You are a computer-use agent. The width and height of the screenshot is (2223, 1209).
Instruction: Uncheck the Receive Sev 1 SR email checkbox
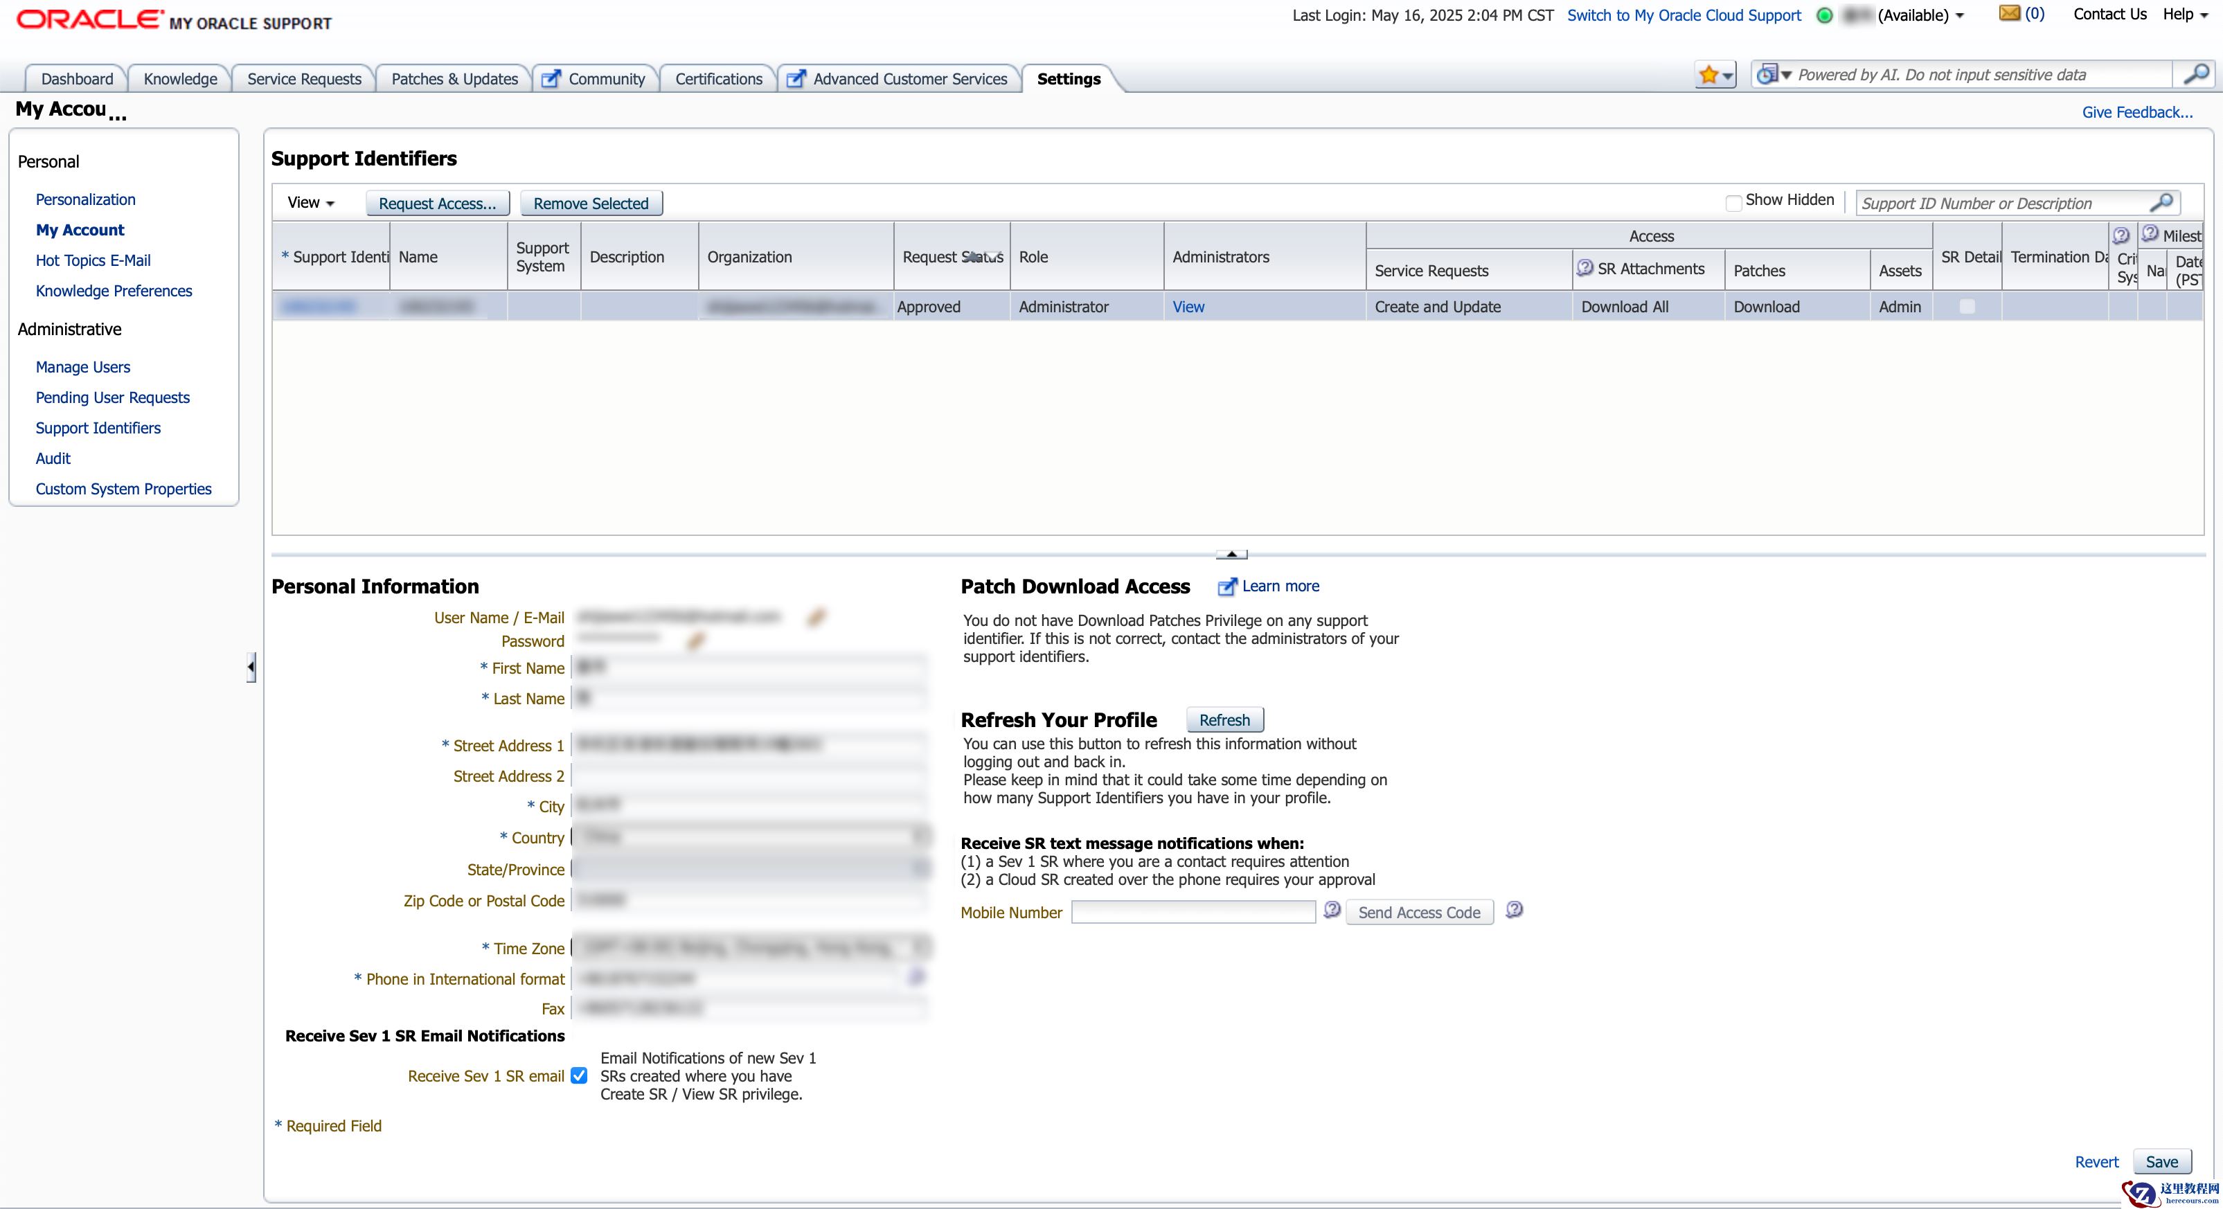579,1075
